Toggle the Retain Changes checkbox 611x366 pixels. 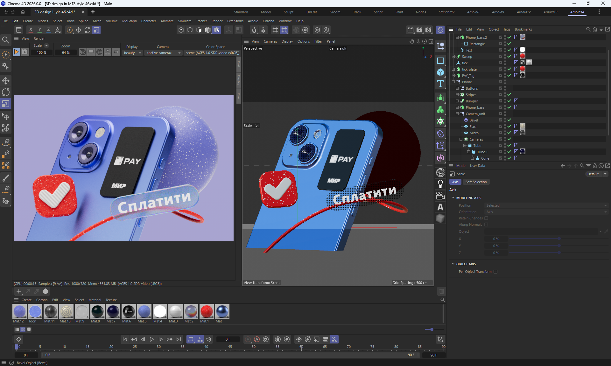pyautogui.click(x=486, y=218)
